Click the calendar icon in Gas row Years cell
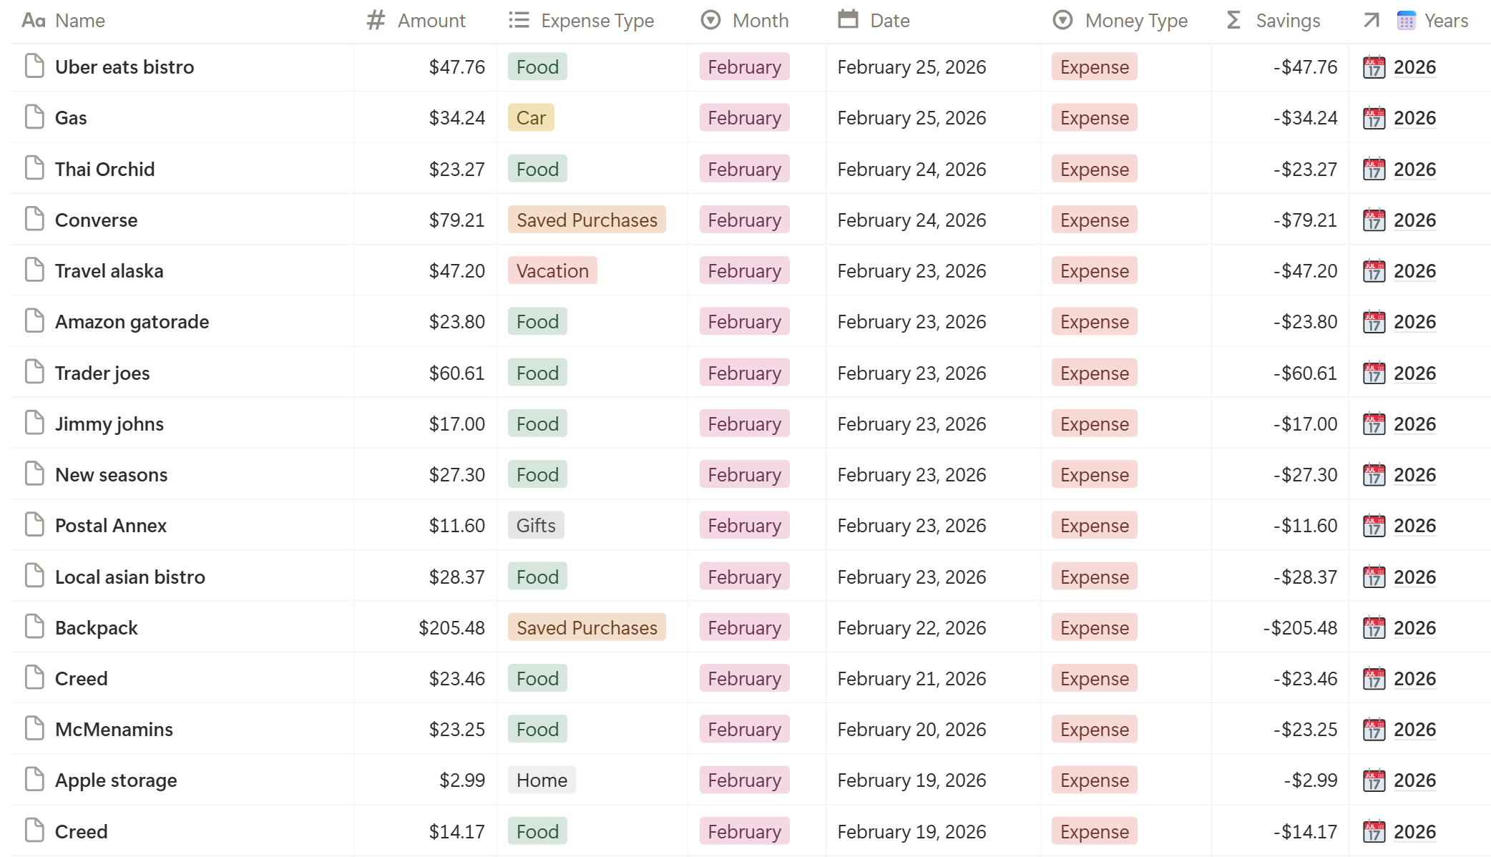 click(1373, 117)
